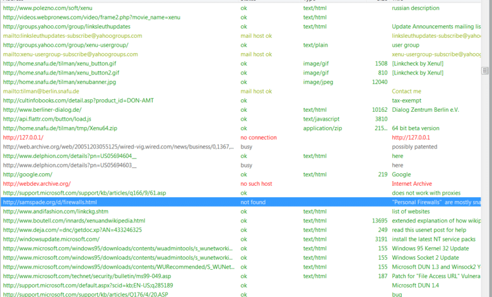Select support.microsoft.com q166/9/61.asp URL
Screen dimensions: 492x297
[85, 193]
